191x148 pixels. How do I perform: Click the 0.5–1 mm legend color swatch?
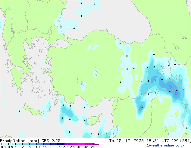[12, 144]
